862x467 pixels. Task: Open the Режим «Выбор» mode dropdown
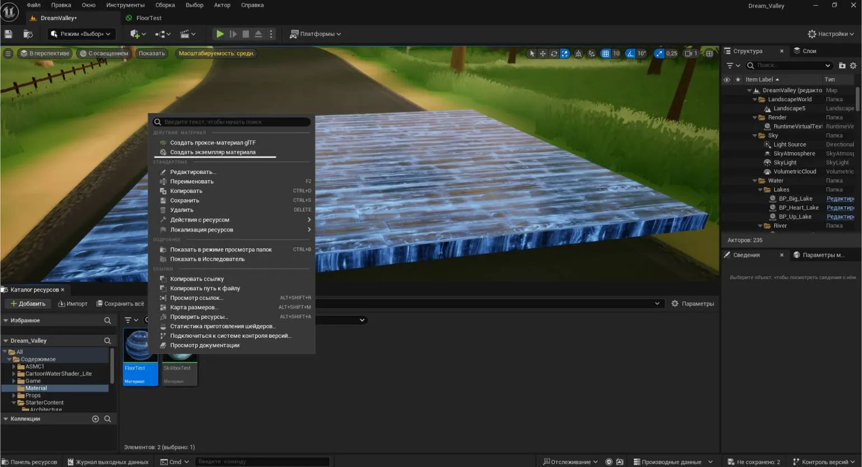coord(81,34)
